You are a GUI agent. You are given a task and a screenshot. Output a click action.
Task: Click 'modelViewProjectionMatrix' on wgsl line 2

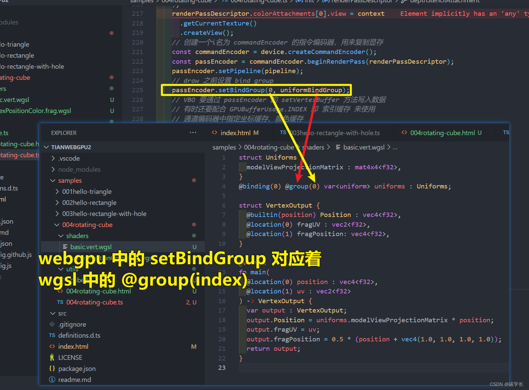pyautogui.click(x=295, y=167)
